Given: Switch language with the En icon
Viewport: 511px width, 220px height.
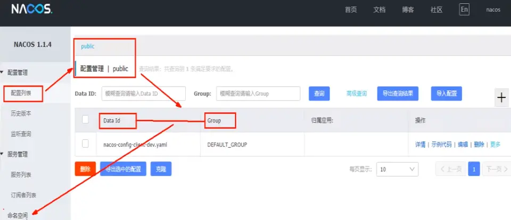Looking at the screenshot, I should [x=464, y=10].
